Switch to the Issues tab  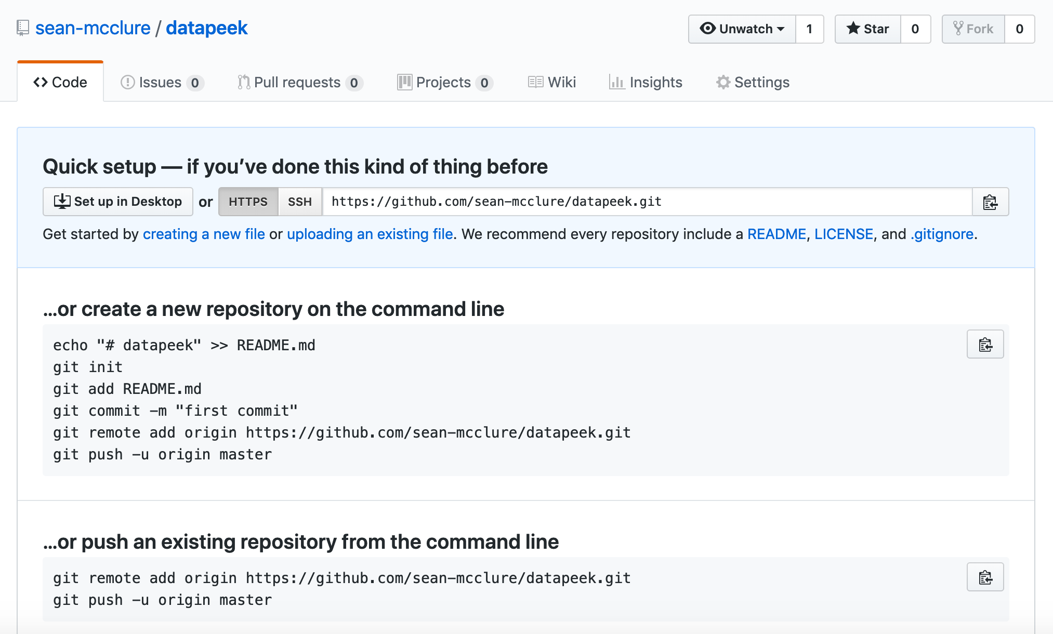point(160,82)
